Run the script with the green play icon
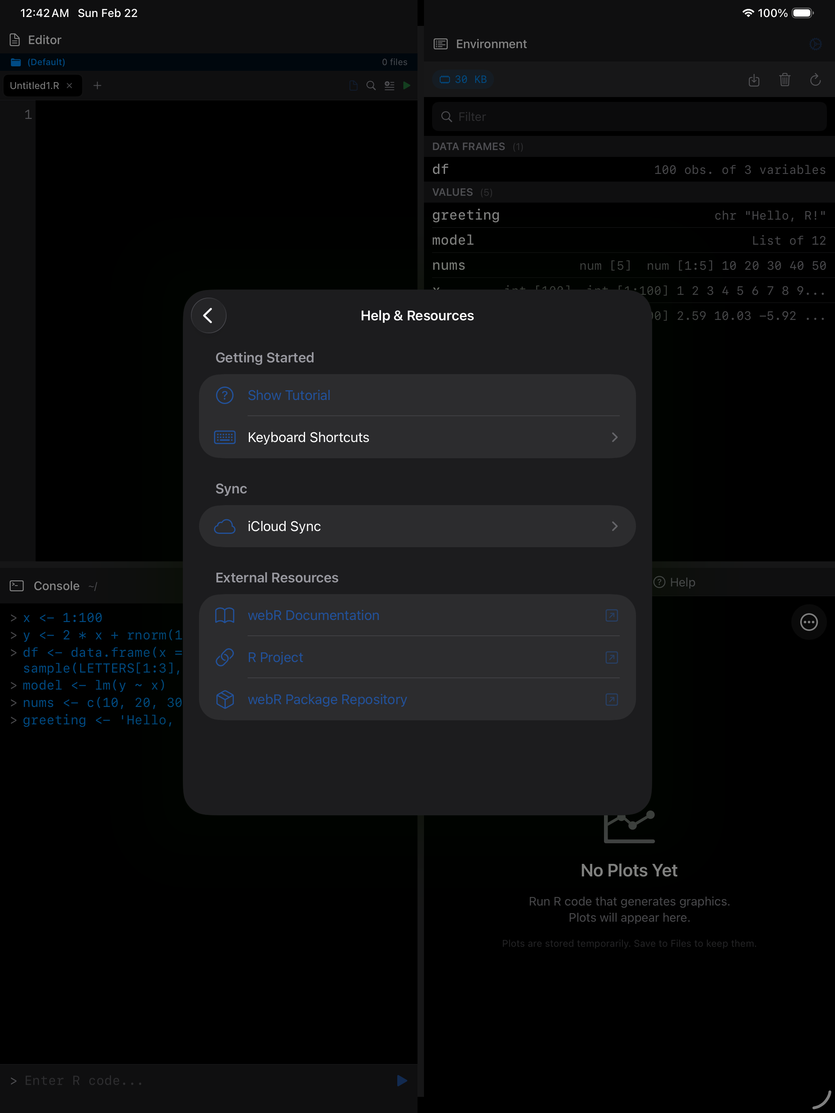The height and width of the screenshot is (1113, 835). click(x=407, y=86)
